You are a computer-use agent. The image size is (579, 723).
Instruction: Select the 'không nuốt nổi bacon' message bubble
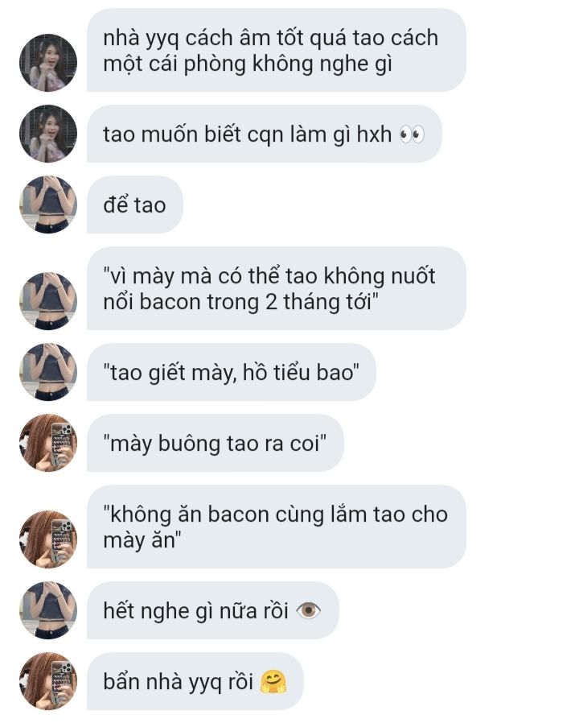pyautogui.click(x=277, y=288)
